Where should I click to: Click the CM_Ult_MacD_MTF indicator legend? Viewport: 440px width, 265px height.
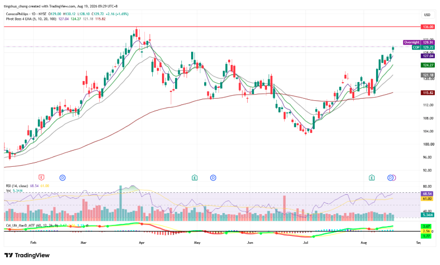coord(32,226)
